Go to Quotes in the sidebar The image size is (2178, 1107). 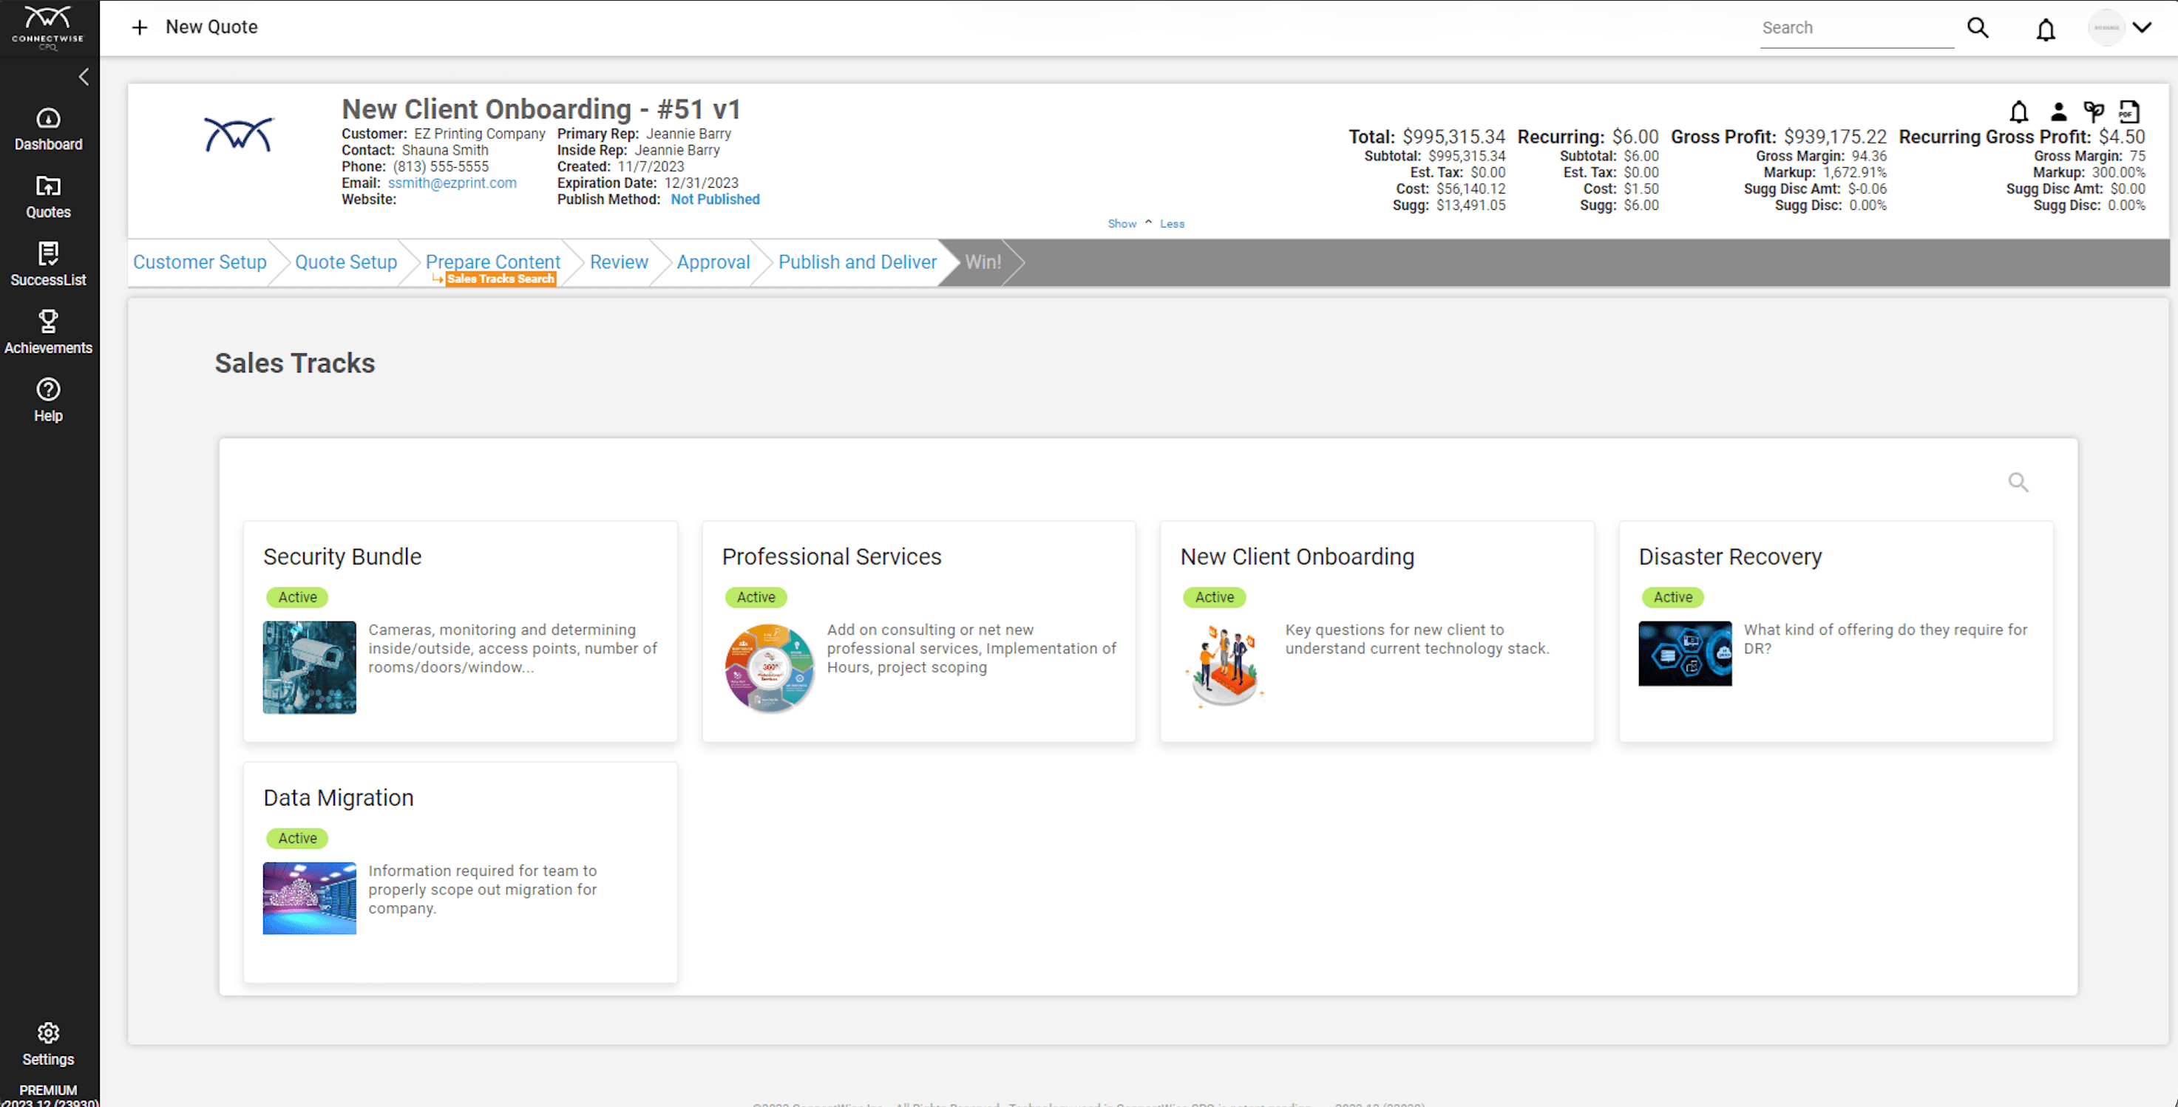click(x=48, y=197)
